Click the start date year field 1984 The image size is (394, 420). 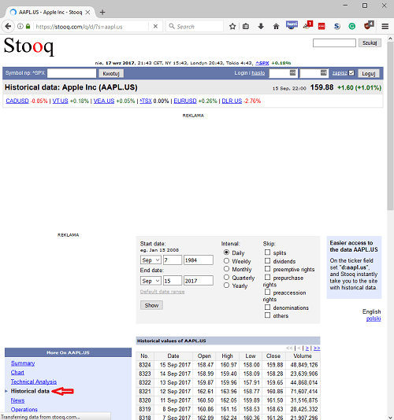coord(199,260)
